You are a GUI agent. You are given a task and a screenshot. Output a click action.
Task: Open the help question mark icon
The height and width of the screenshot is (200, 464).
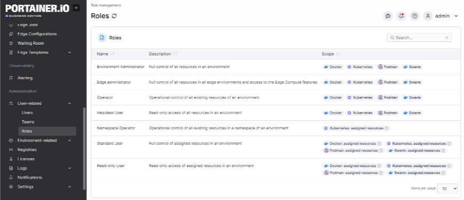tap(414, 16)
